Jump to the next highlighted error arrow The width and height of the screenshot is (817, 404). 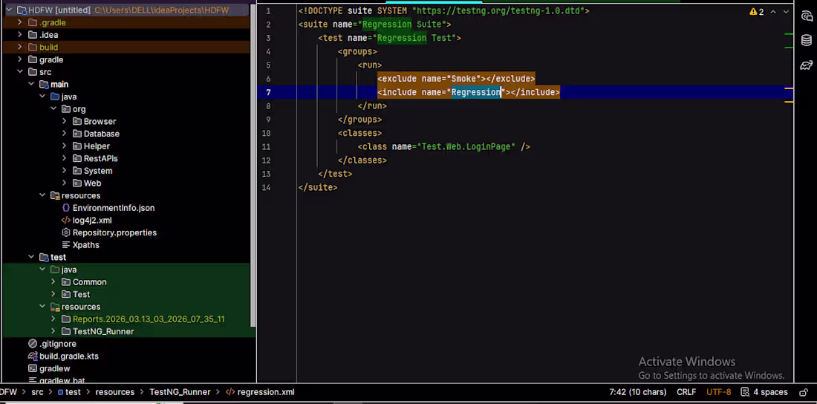click(786, 12)
